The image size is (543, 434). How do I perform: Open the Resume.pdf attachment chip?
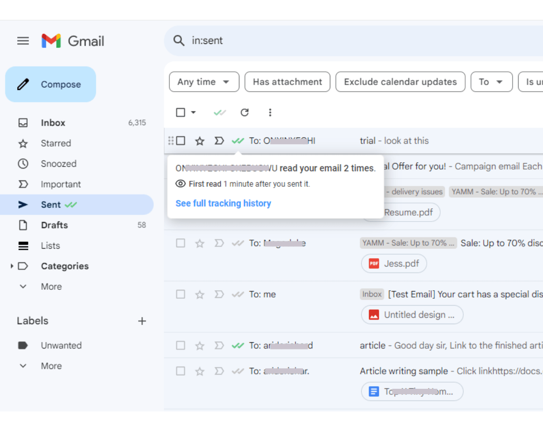[401, 212]
